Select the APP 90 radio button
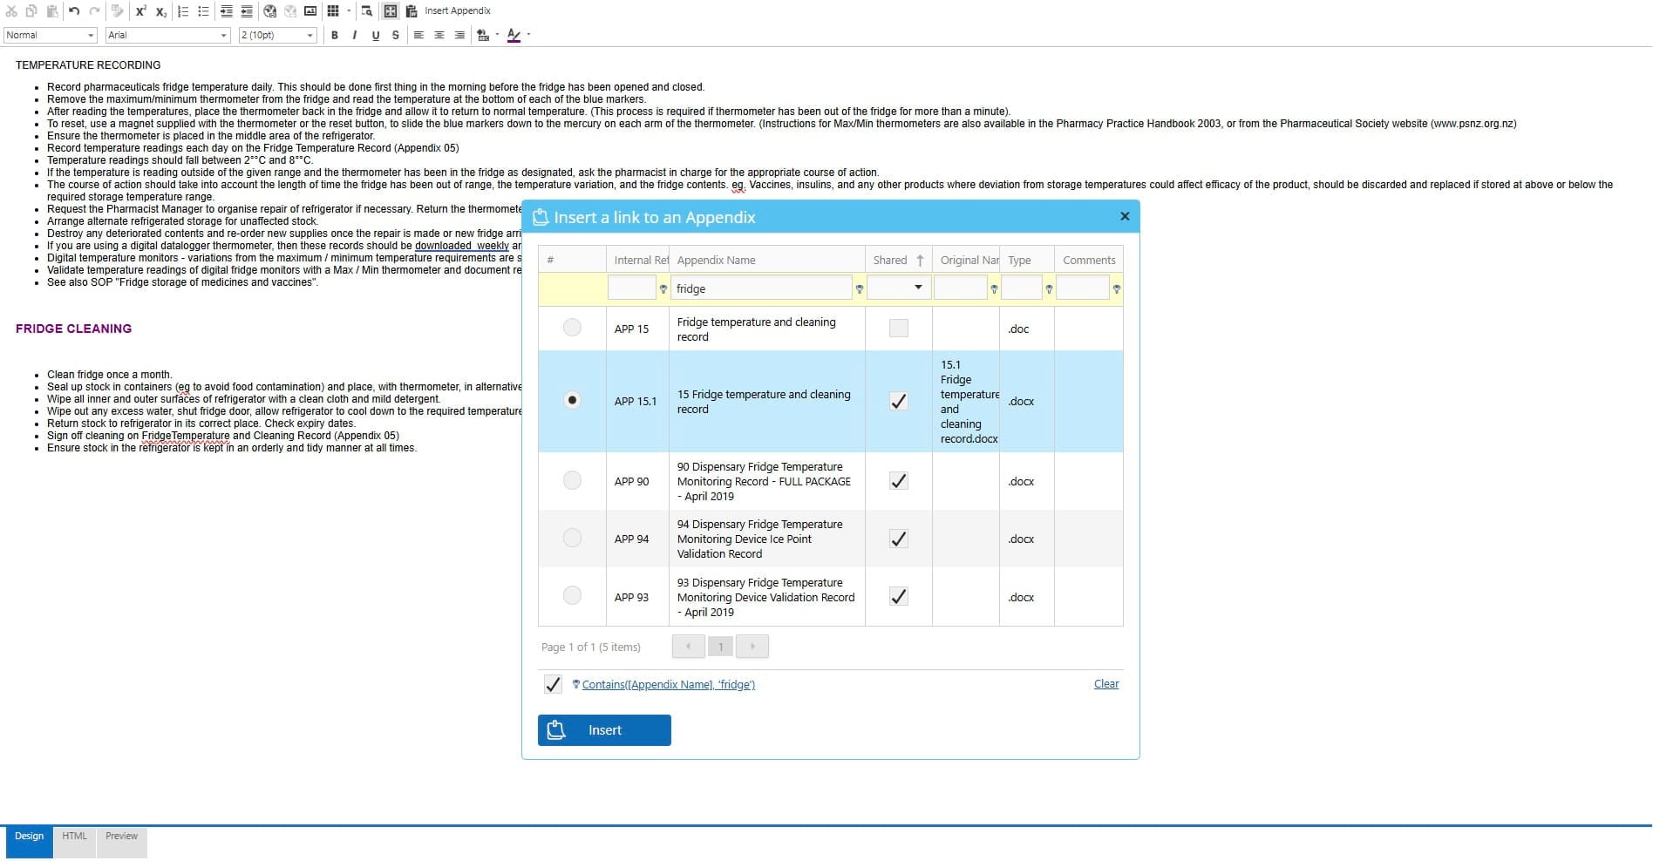 click(x=572, y=480)
